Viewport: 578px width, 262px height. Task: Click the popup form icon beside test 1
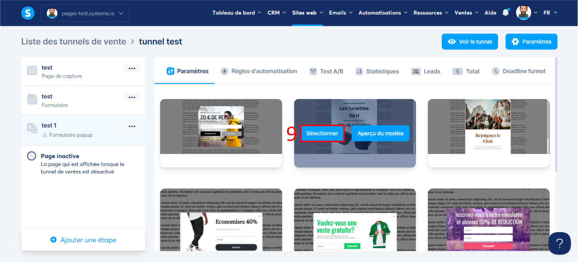pos(32,128)
